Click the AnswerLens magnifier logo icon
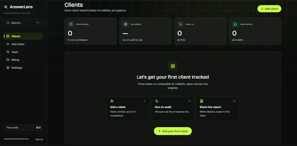 [x=6, y=7]
